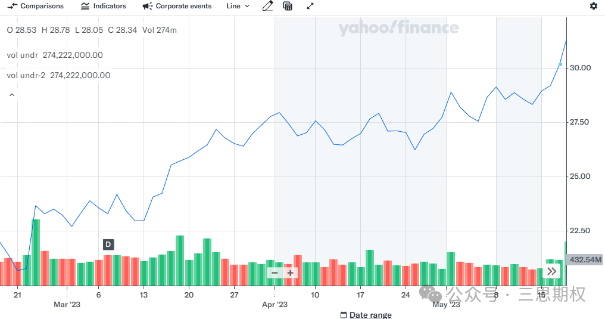Open Corporate events options
605x319 pixels.
[177, 6]
